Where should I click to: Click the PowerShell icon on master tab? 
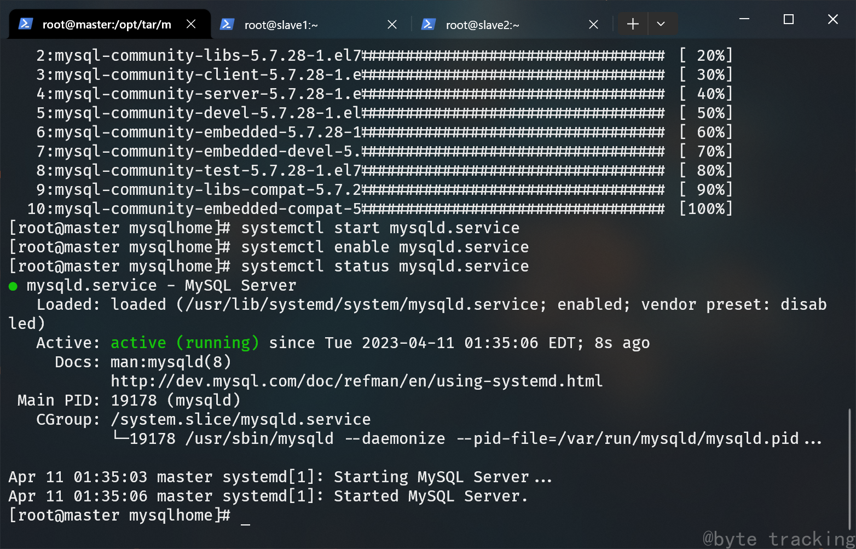coord(26,24)
